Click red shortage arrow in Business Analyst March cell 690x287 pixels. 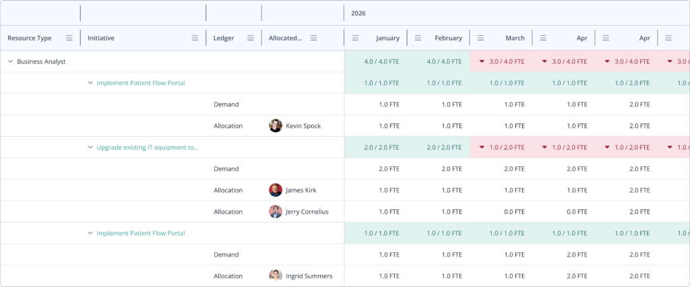[x=482, y=61]
